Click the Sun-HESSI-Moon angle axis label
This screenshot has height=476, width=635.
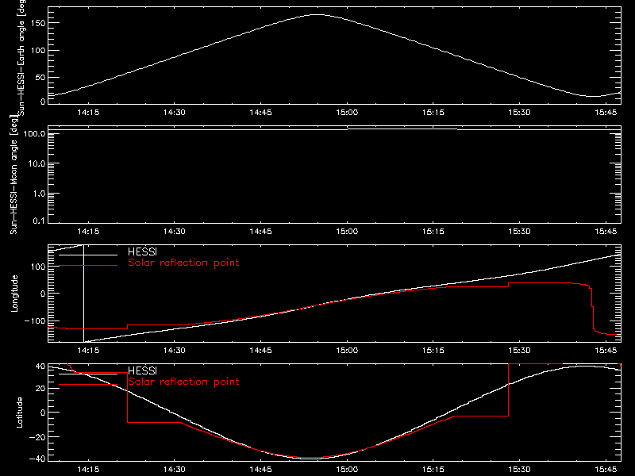tap(13, 175)
